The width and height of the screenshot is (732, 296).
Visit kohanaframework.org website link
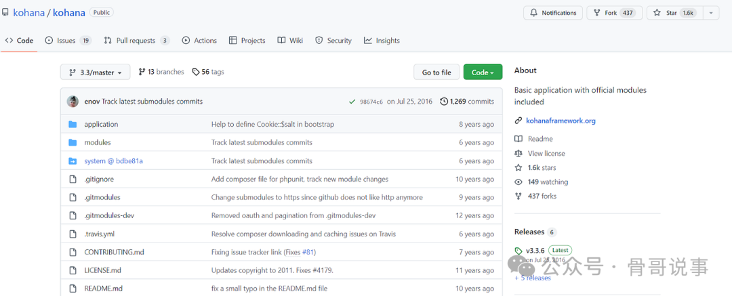click(x=561, y=121)
